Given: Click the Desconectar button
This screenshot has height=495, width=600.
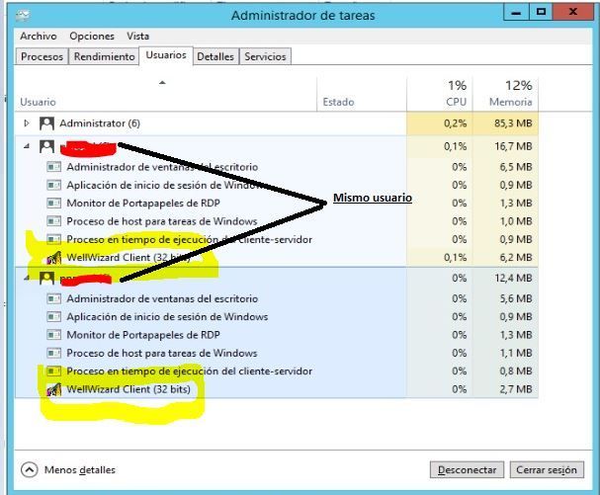Looking at the screenshot, I should click(x=467, y=469).
